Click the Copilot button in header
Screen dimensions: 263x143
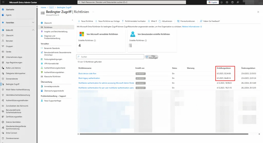pos(213,2)
